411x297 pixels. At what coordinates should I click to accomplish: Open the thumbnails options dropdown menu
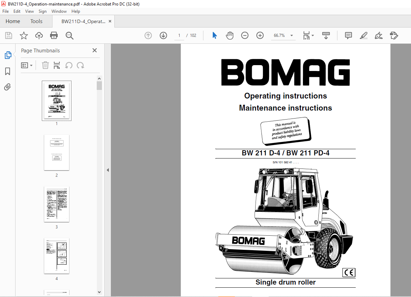click(x=27, y=65)
